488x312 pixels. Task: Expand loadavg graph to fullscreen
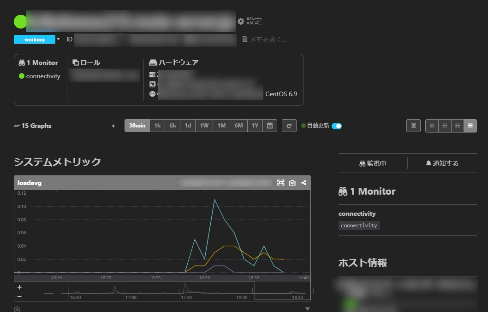(x=281, y=183)
